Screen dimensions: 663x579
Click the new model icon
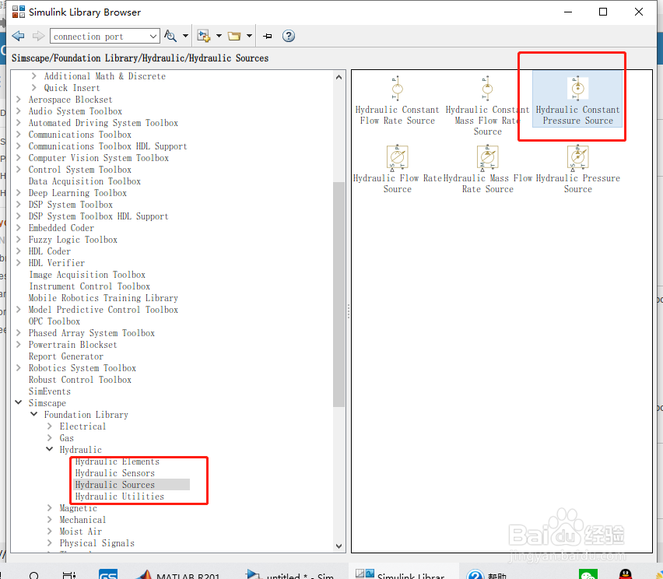(204, 36)
